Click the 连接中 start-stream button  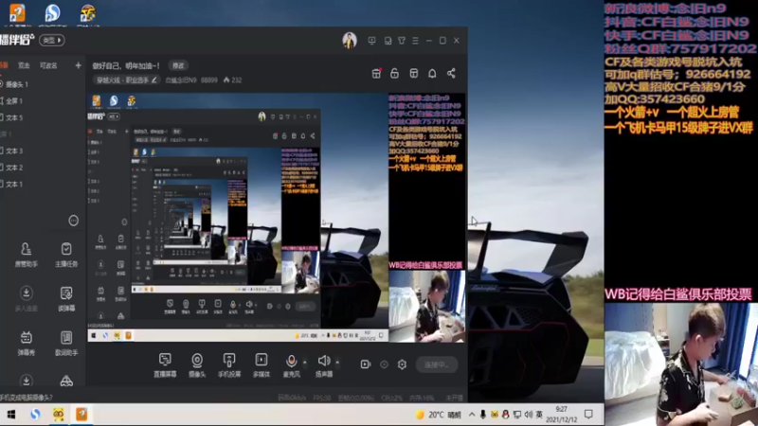tap(437, 364)
